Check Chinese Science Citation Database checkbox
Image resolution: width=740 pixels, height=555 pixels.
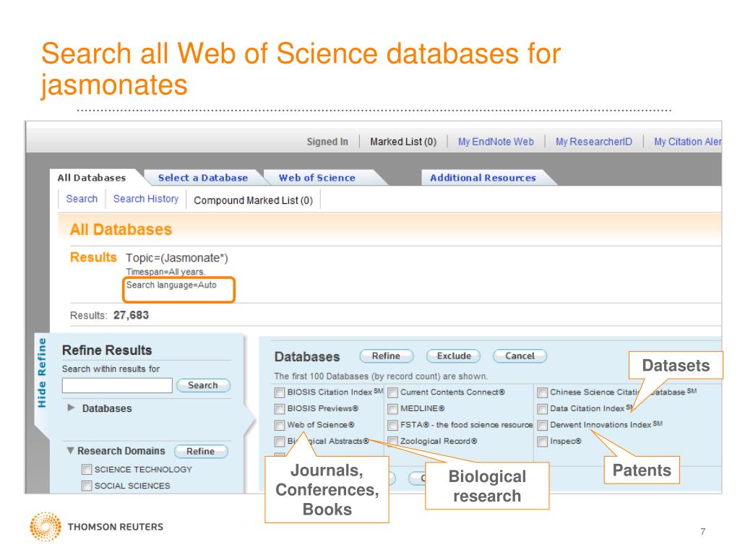click(x=543, y=392)
